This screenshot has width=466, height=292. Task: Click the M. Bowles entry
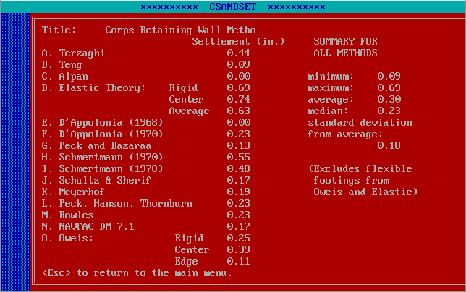coord(67,215)
